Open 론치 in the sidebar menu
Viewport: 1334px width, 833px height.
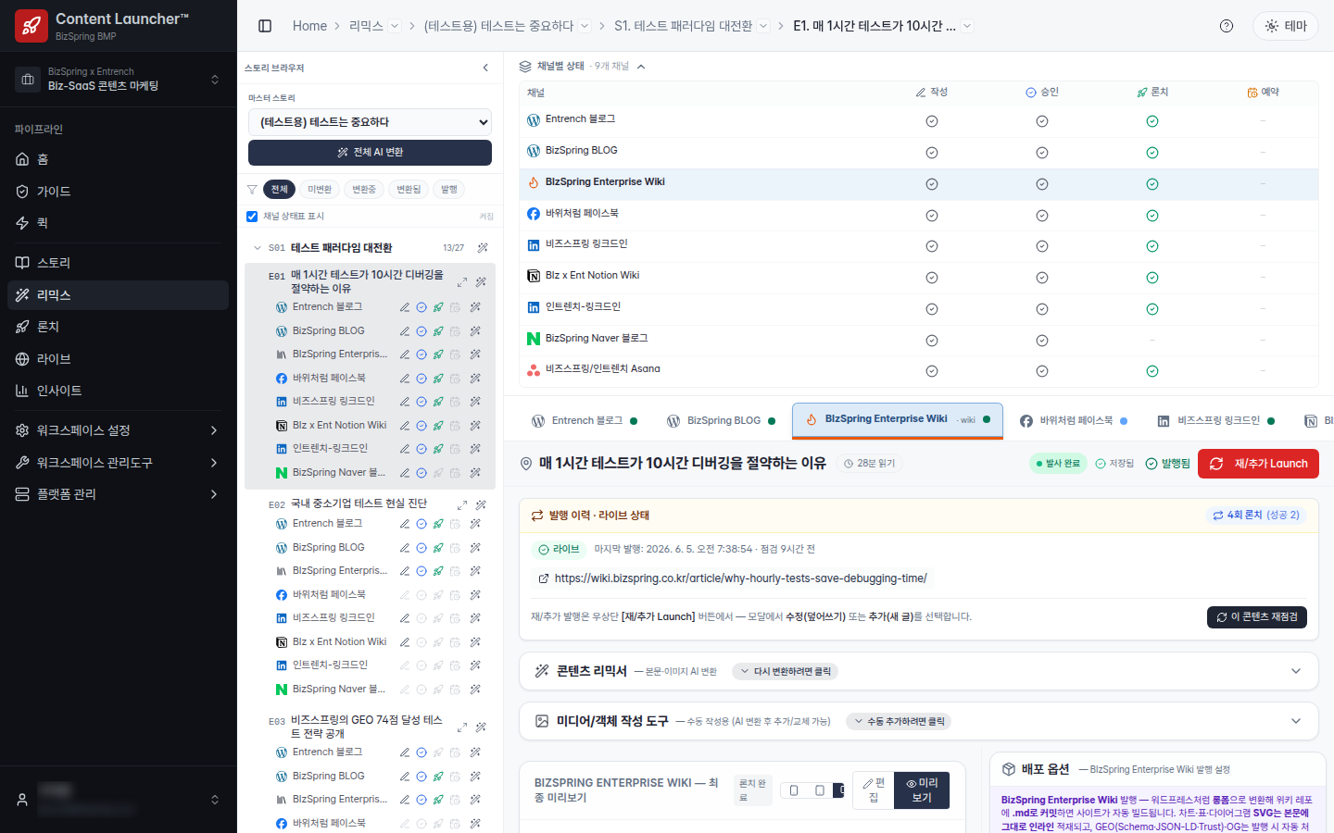tap(119, 327)
